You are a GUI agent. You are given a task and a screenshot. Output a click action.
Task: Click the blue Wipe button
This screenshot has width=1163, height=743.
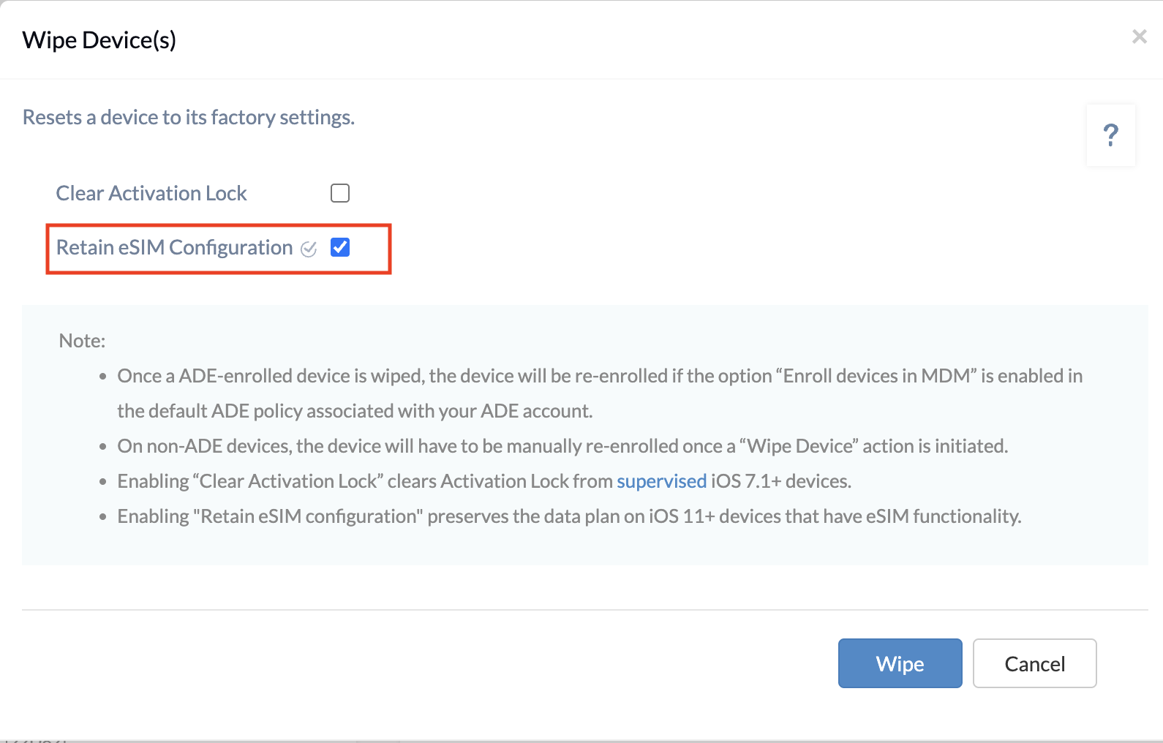click(x=900, y=663)
